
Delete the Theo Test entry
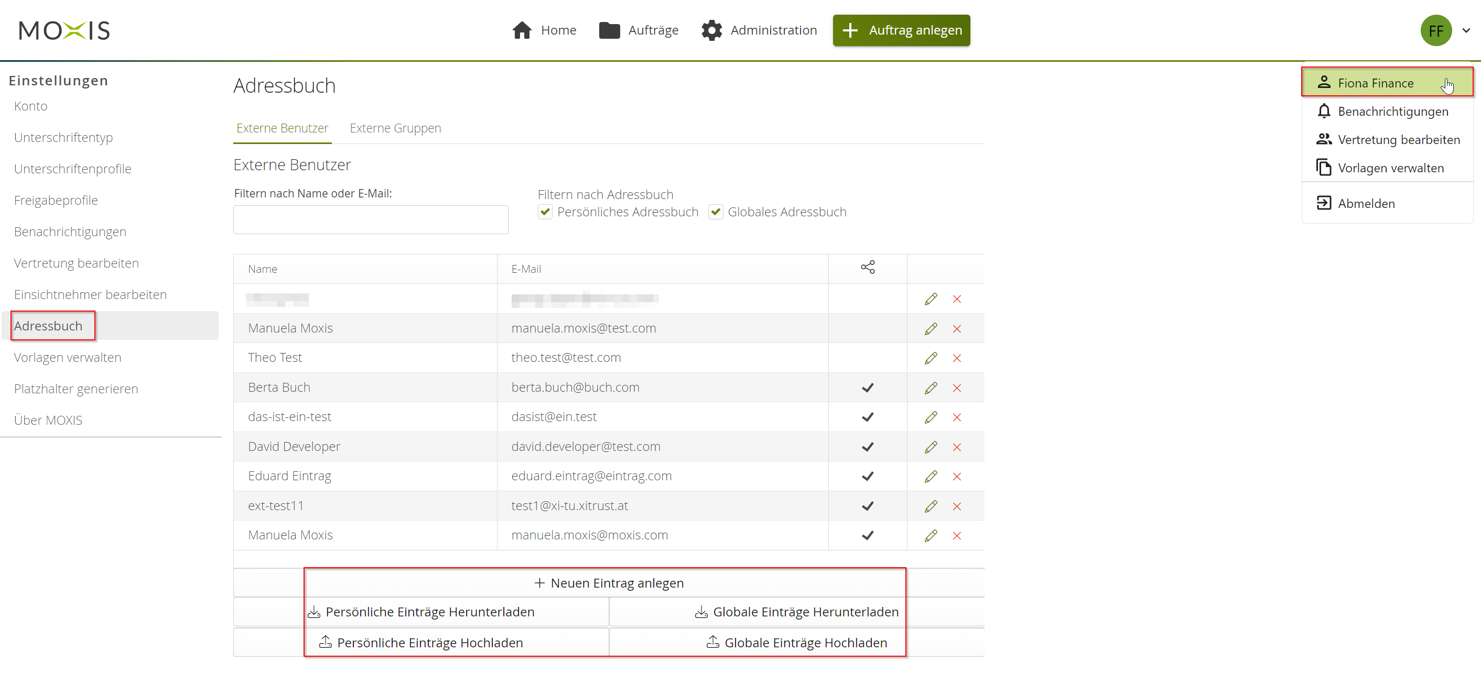[957, 358]
